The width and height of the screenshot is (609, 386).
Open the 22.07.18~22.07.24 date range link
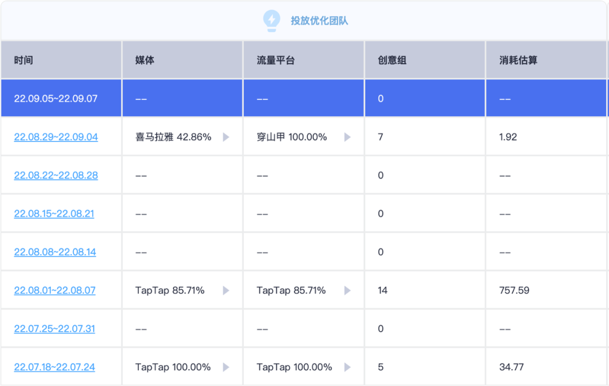[x=54, y=367]
